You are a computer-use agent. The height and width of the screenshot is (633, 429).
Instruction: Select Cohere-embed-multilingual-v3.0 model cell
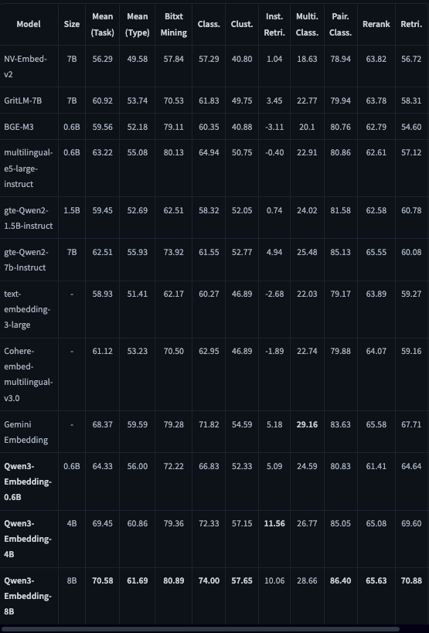click(29, 374)
